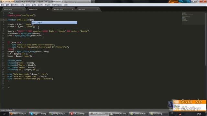
Task: Click the $senha = $_POST['senha'] line
Action: (x=21, y=27)
